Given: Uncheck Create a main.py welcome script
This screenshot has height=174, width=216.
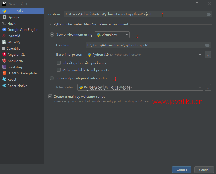Looking at the screenshot, I should [50, 96].
